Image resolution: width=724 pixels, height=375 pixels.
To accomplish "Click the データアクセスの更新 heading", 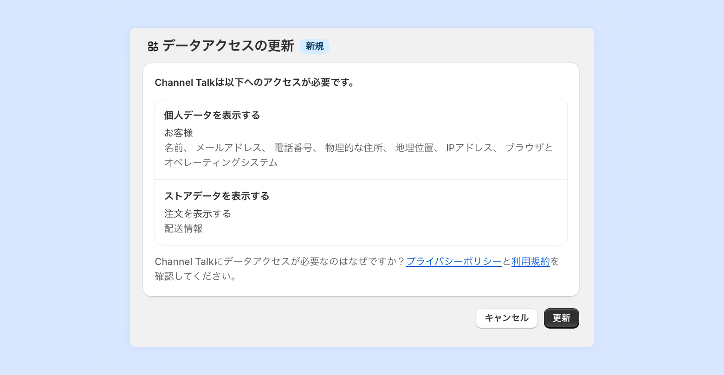I will point(228,46).
